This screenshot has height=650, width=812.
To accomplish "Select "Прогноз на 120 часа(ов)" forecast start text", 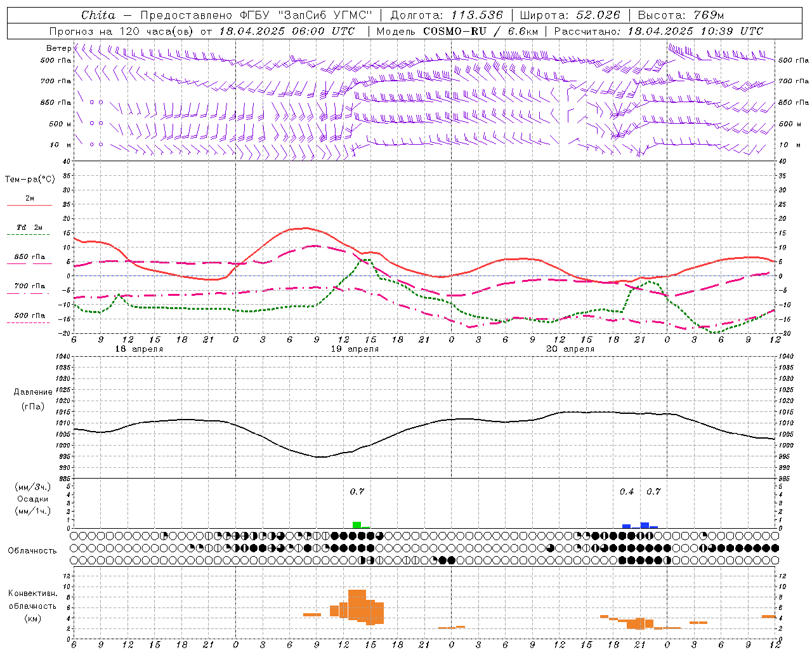I will [122, 31].
